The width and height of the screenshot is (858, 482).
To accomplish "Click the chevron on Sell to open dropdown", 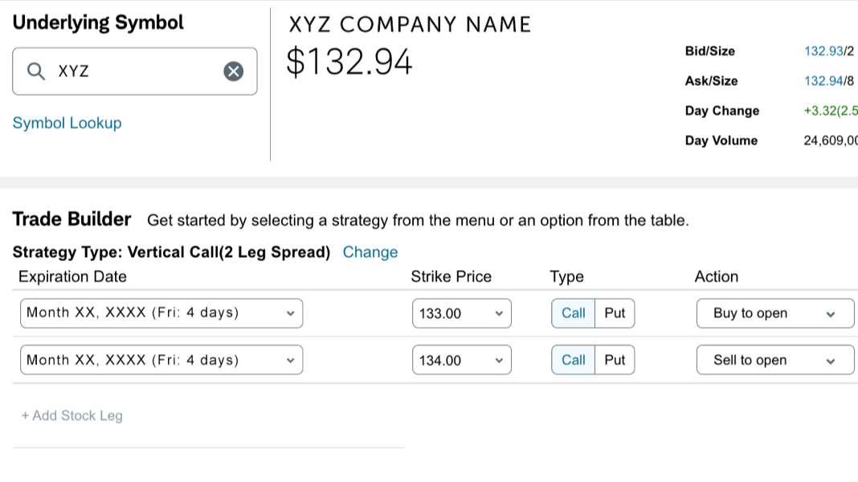I will click(831, 360).
